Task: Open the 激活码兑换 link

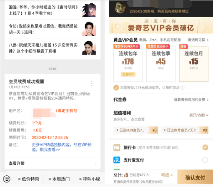Action: tap(198, 40)
